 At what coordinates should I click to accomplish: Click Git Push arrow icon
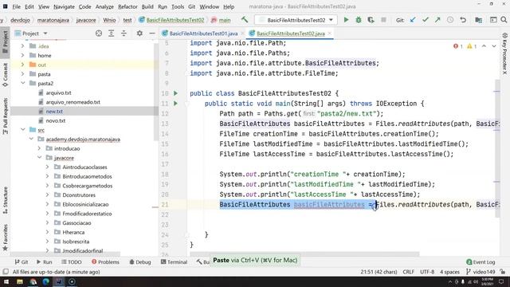(437, 20)
